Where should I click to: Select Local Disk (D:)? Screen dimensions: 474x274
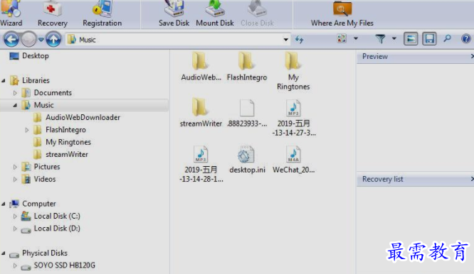(x=57, y=229)
